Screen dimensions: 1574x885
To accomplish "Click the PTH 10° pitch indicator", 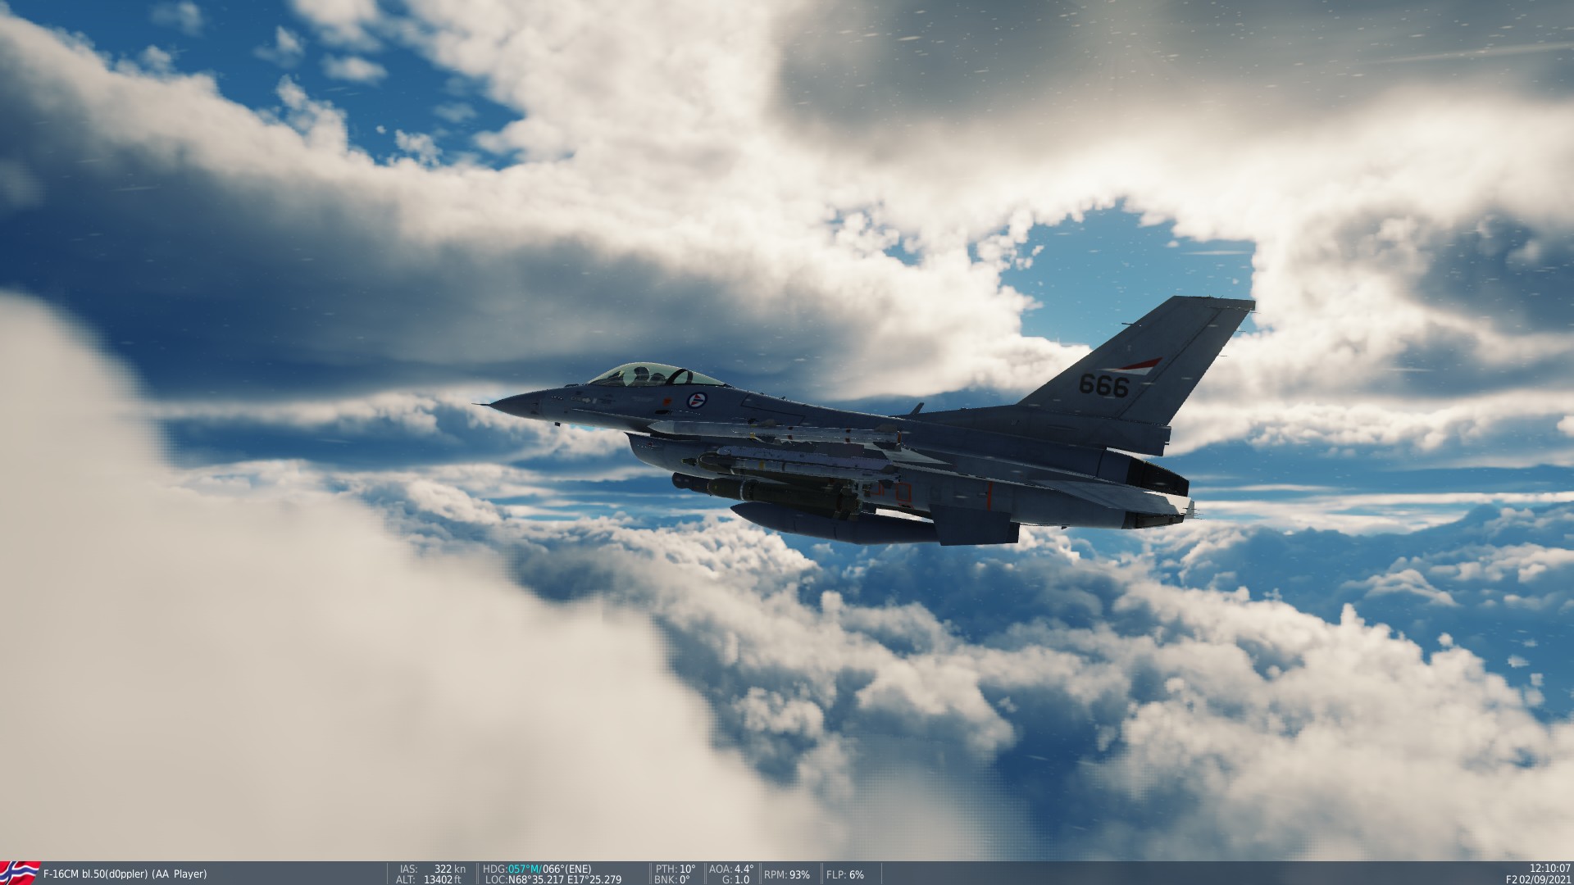I will 676,869.
